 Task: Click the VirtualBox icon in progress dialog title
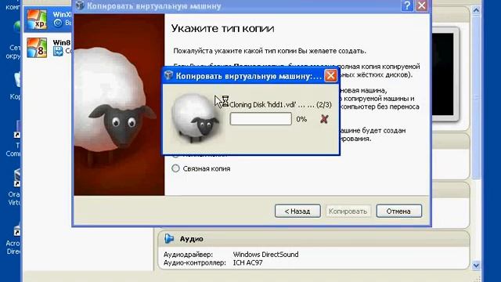[168, 76]
